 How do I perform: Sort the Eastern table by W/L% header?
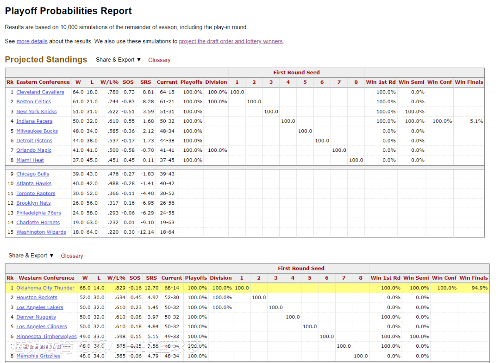(x=109, y=82)
